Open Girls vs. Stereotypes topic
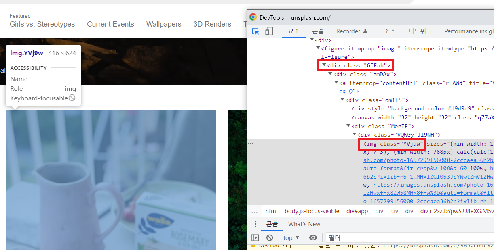494x250 pixels. [42, 24]
